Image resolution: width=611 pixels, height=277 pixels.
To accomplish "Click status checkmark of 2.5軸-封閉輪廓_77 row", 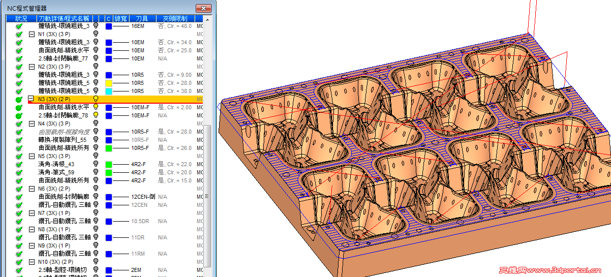I will (19, 58).
